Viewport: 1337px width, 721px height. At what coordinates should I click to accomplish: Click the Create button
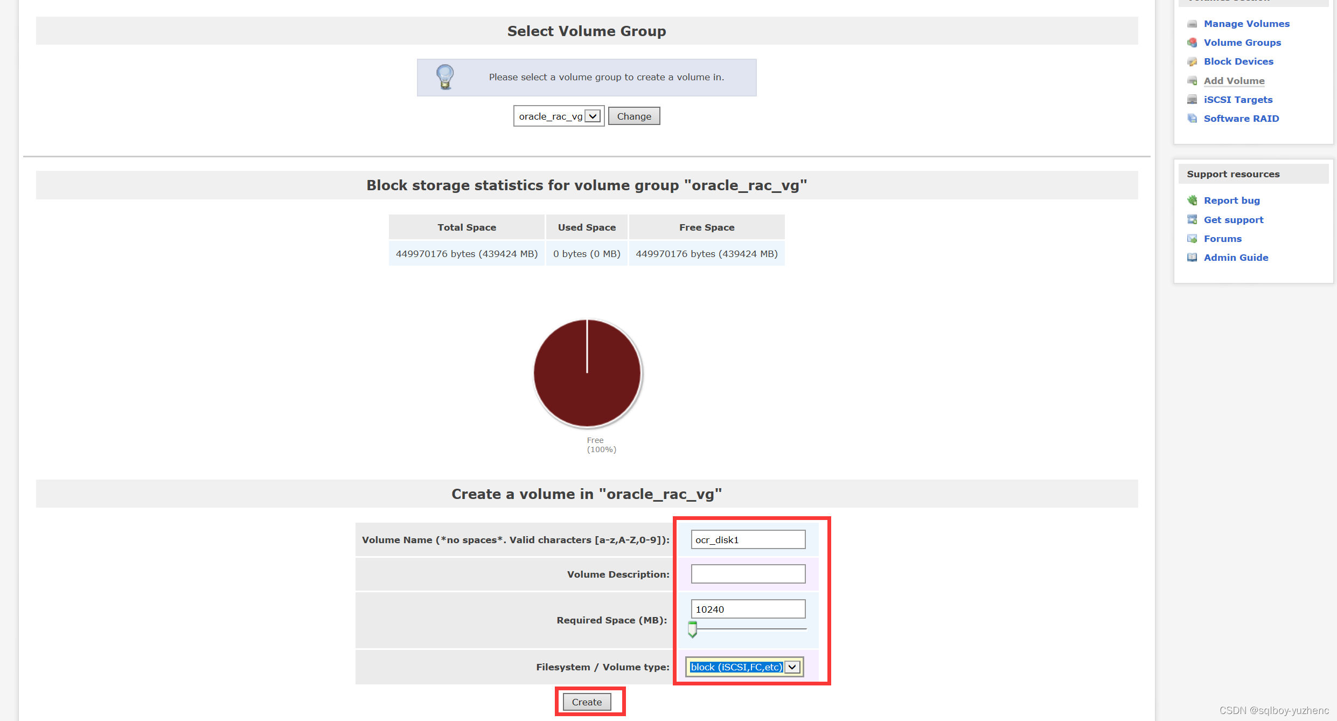click(587, 702)
